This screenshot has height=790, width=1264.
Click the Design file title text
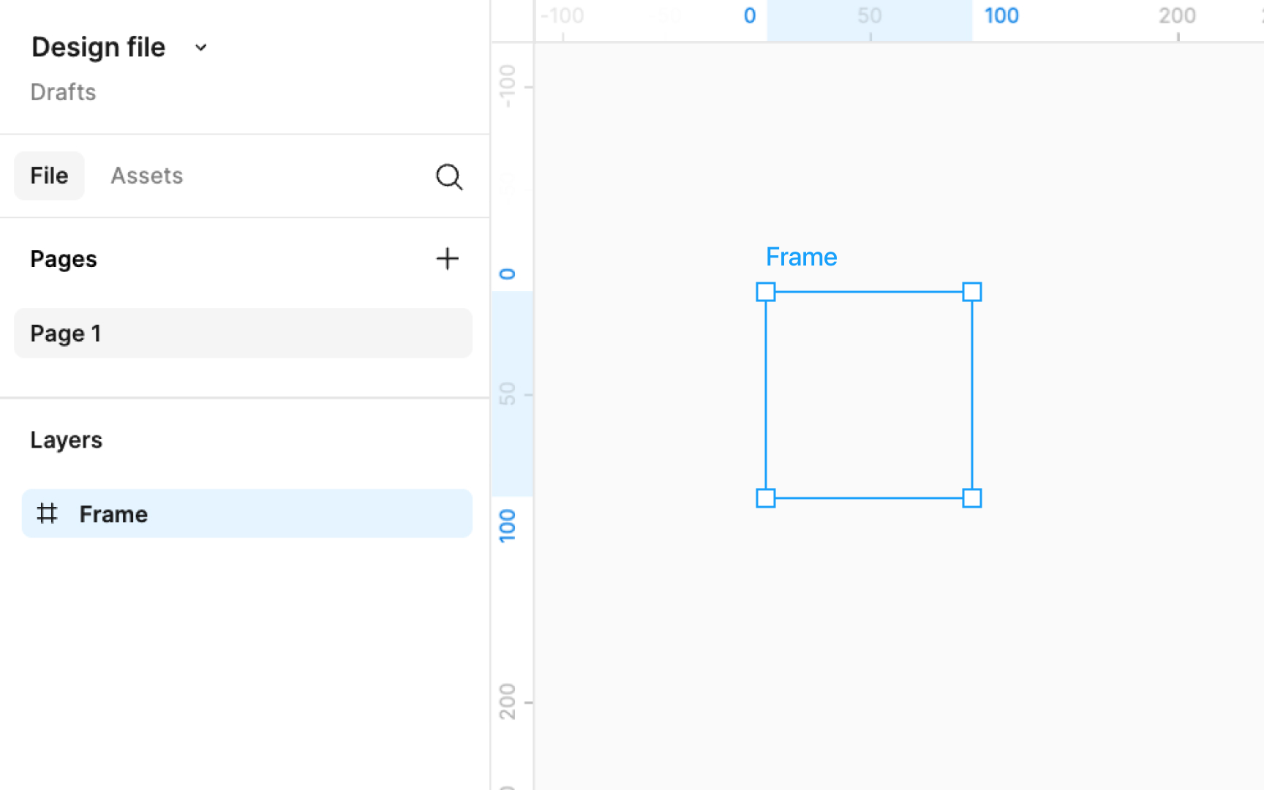tap(99, 48)
